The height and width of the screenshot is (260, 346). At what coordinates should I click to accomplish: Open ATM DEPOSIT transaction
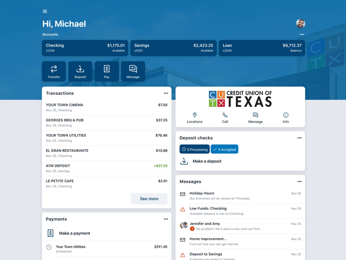pyautogui.click(x=107, y=168)
